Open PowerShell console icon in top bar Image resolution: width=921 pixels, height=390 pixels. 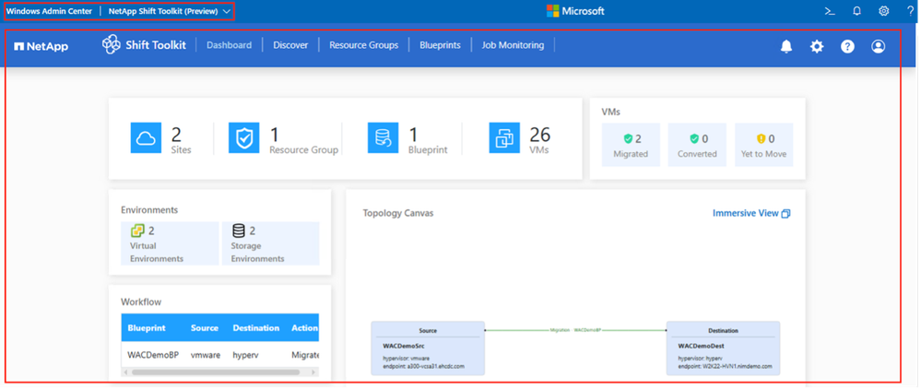tap(830, 11)
